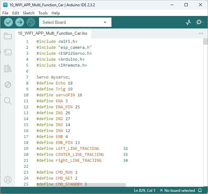Click the #define ENB_PIN 13 line
This screenshot has height=194, width=208.
click(x=58, y=142)
